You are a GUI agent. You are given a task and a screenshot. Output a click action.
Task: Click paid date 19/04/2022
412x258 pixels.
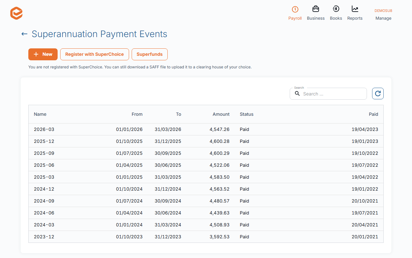pos(365,177)
